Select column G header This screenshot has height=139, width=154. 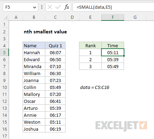(x=135, y=17)
